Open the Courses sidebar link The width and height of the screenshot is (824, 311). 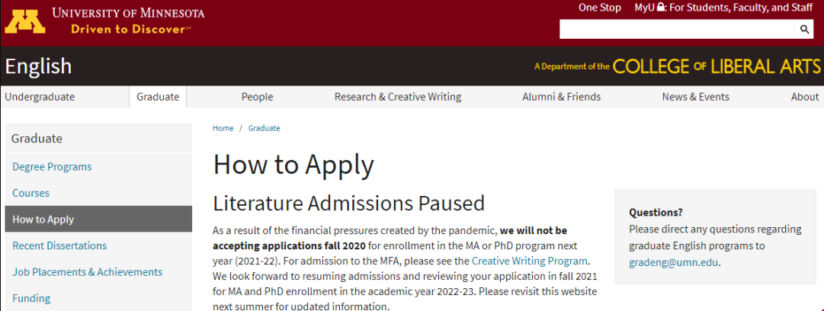click(30, 193)
